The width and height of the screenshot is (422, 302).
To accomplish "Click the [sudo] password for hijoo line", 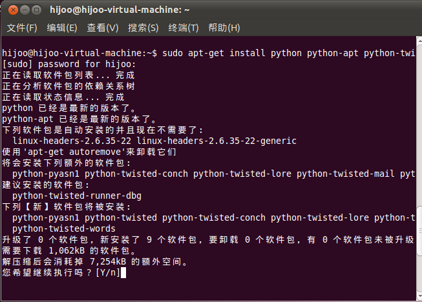I will click(69, 64).
